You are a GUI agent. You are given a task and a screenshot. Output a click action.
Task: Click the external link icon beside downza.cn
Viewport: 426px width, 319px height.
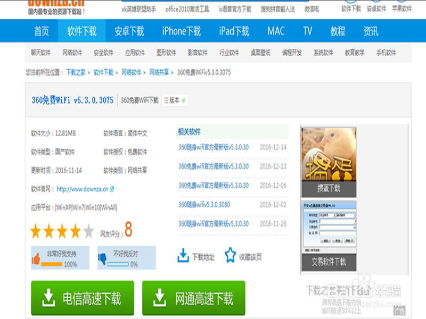pos(112,189)
